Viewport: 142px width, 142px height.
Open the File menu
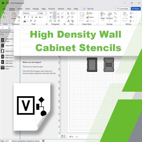(4, 9)
